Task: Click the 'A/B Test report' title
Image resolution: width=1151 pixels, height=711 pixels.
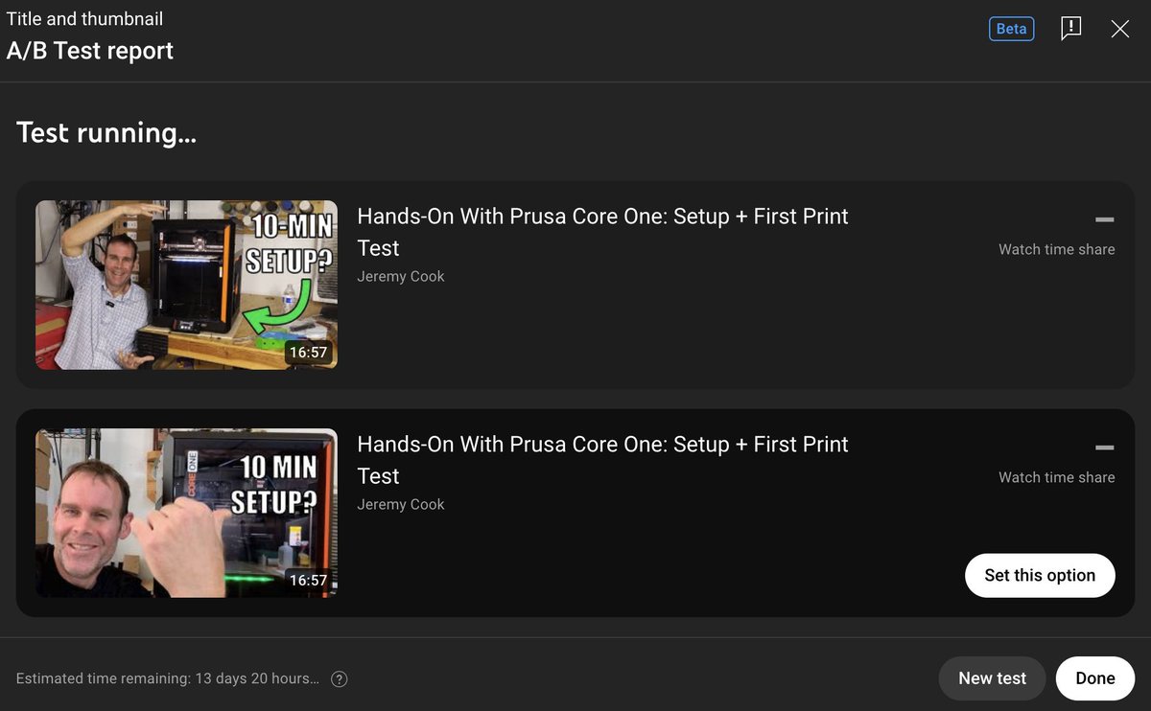Action: tap(90, 51)
